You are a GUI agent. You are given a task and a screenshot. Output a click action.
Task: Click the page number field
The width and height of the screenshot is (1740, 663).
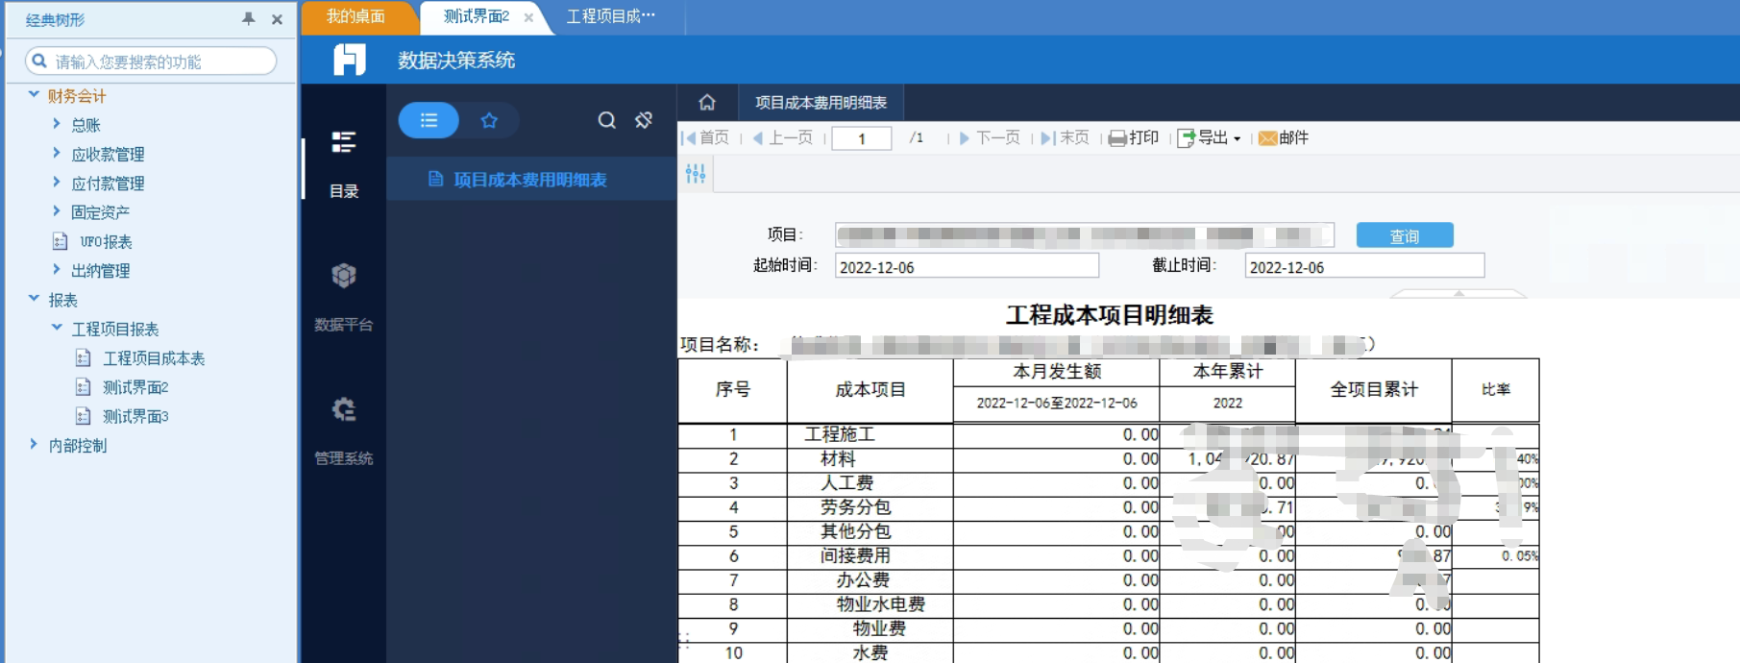862,138
